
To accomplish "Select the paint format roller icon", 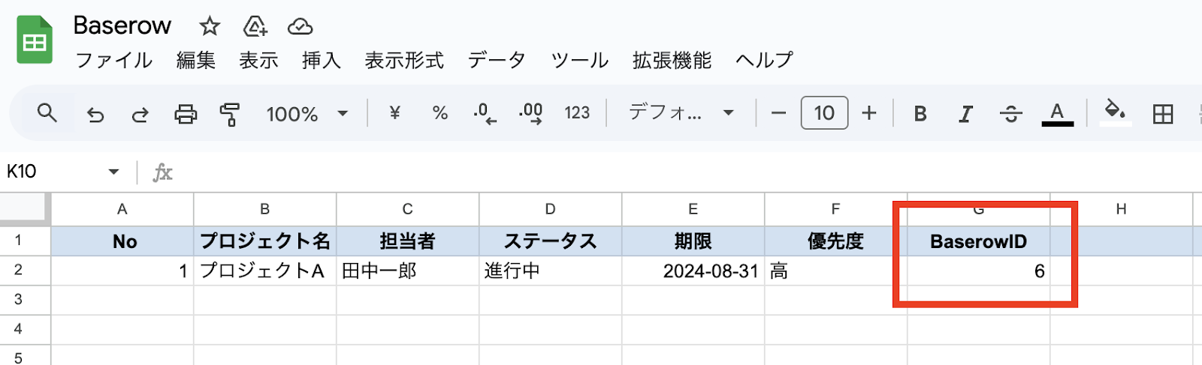I will tap(230, 114).
